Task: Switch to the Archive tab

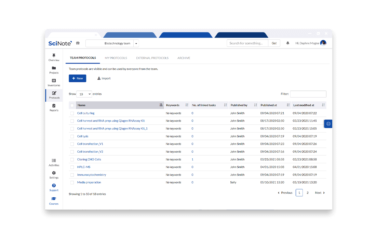Action: [184, 58]
